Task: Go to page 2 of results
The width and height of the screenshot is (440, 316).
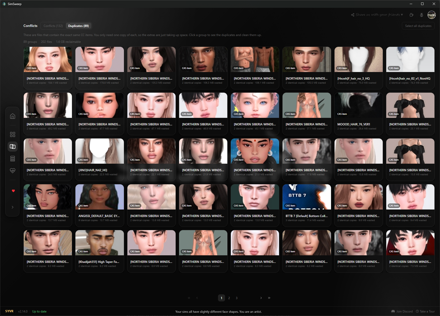Action: pos(229,298)
